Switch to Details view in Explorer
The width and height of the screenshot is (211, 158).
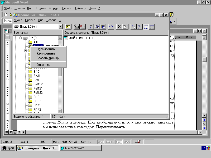click(151, 27)
